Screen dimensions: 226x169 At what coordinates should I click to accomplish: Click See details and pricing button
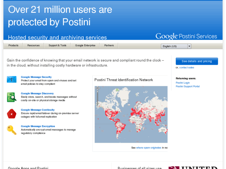[x=197, y=61]
